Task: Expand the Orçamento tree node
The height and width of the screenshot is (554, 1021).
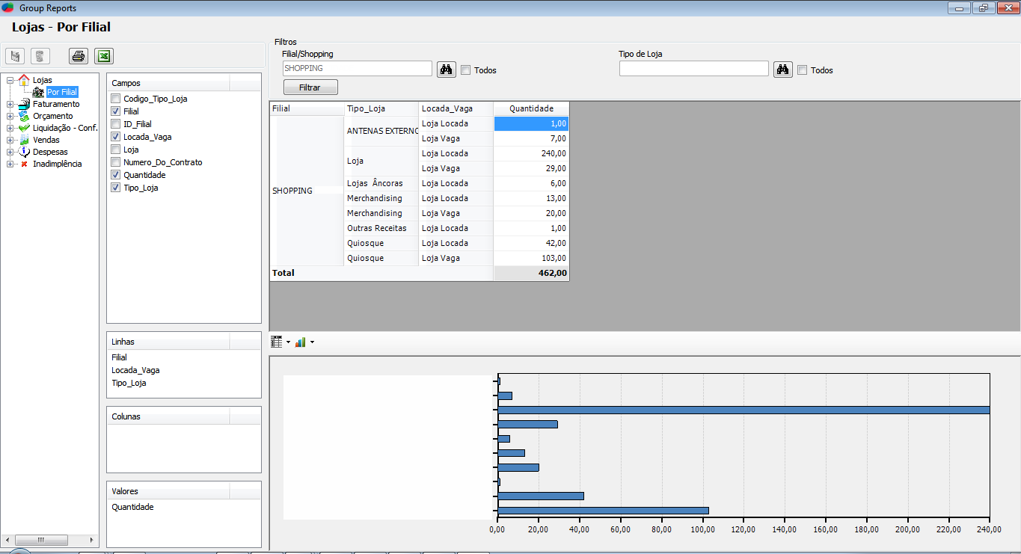Action: (10, 116)
